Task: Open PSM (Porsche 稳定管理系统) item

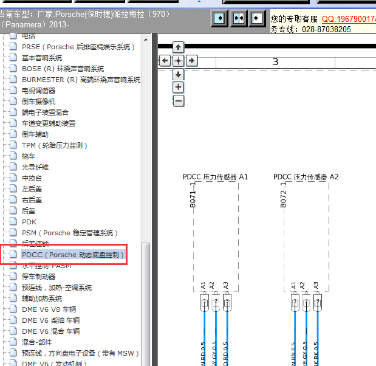Action: [70, 233]
